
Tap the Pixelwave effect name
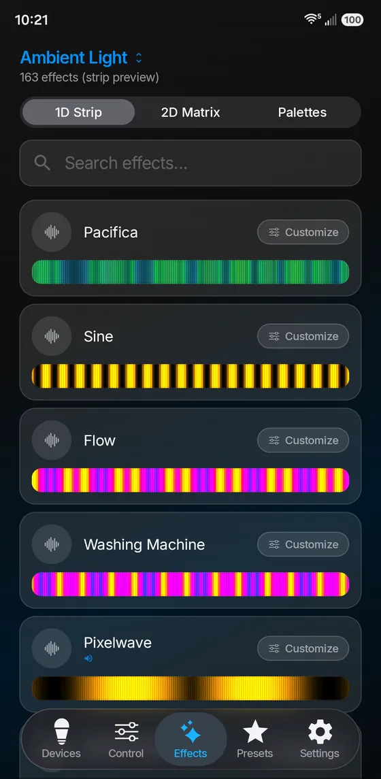(x=118, y=643)
